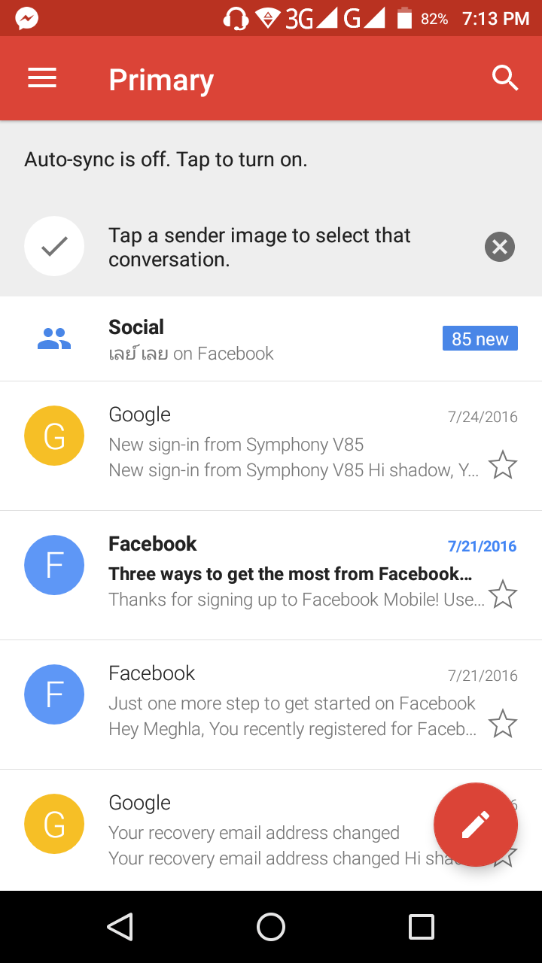Image resolution: width=542 pixels, height=963 pixels.
Task: Select avatar for Just one more step email
Action: pyautogui.click(x=54, y=694)
